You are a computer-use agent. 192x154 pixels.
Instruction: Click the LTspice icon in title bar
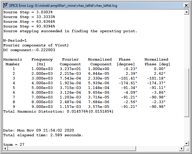[6, 5]
